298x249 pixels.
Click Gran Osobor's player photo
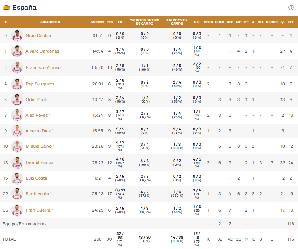[17, 35]
